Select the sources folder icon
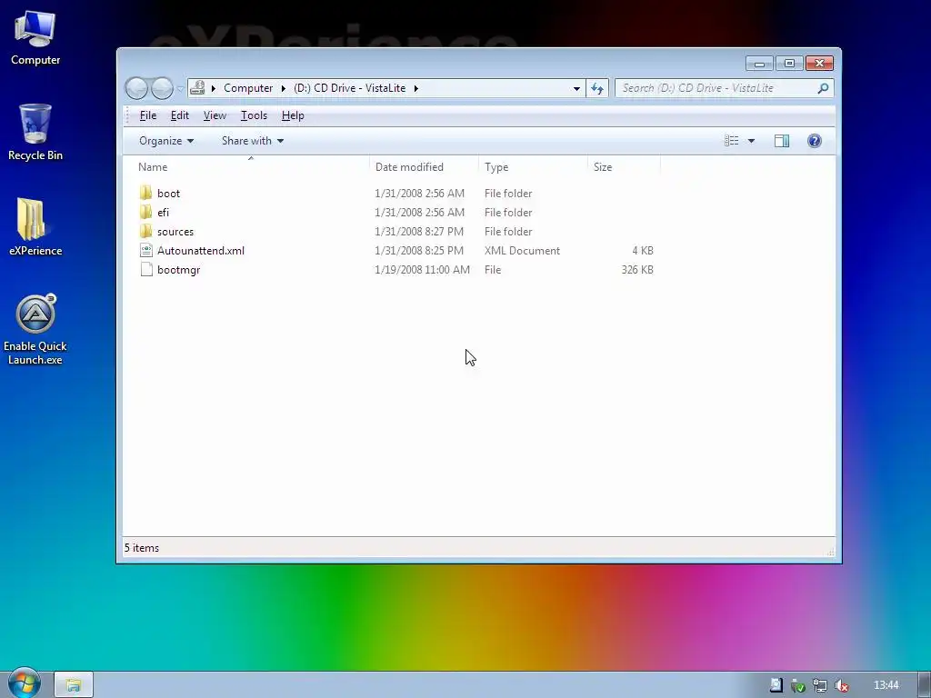 pyautogui.click(x=146, y=231)
